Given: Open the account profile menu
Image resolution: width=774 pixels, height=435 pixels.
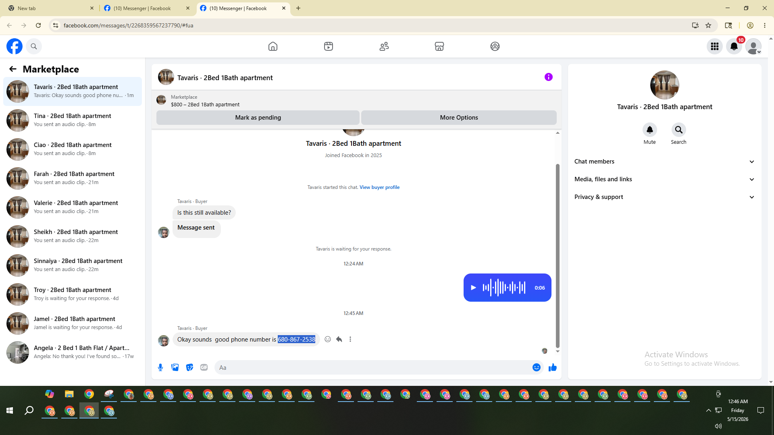Looking at the screenshot, I should (x=753, y=46).
